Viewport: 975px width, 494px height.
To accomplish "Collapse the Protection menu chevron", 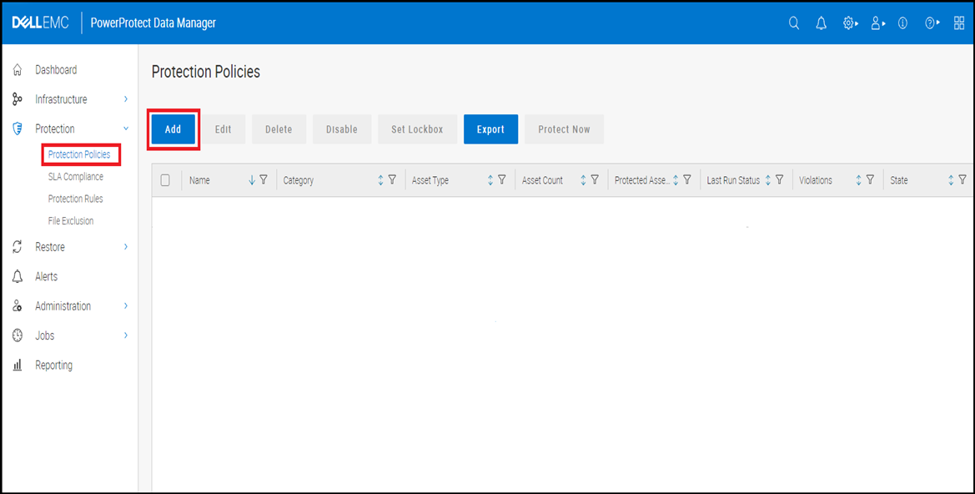I will (126, 129).
